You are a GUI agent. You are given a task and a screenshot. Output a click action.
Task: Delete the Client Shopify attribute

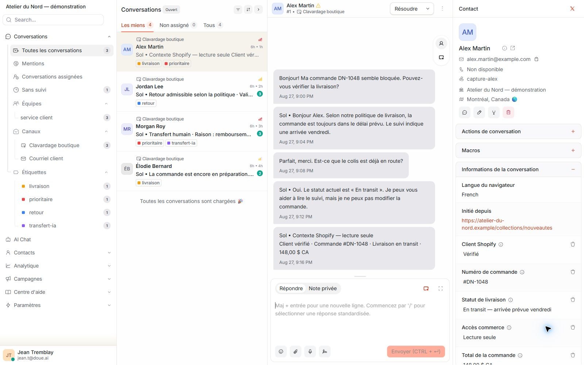click(x=573, y=244)
